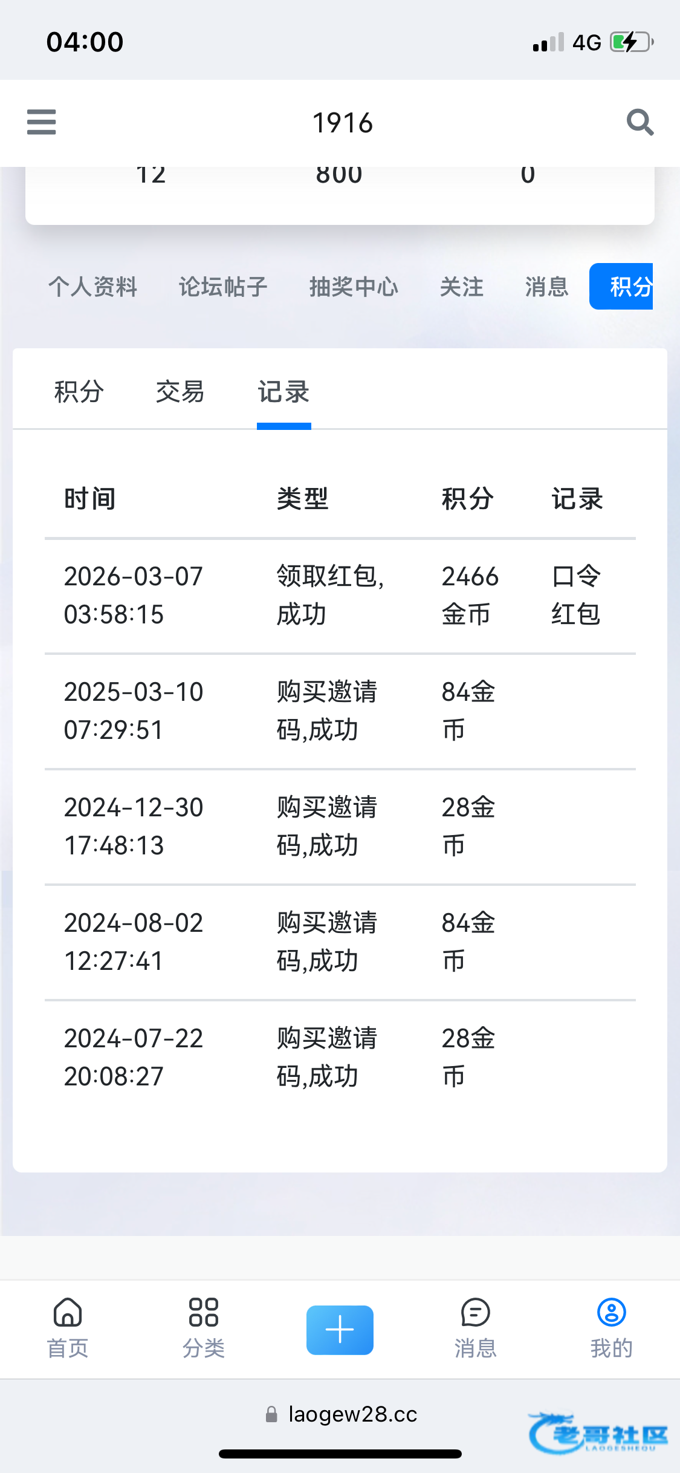
Task: Click the 口令红包 record entry
Action: tap(575, 595)
